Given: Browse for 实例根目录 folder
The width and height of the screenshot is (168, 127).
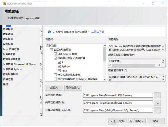Looking at the screenshot, I should 157,95.
